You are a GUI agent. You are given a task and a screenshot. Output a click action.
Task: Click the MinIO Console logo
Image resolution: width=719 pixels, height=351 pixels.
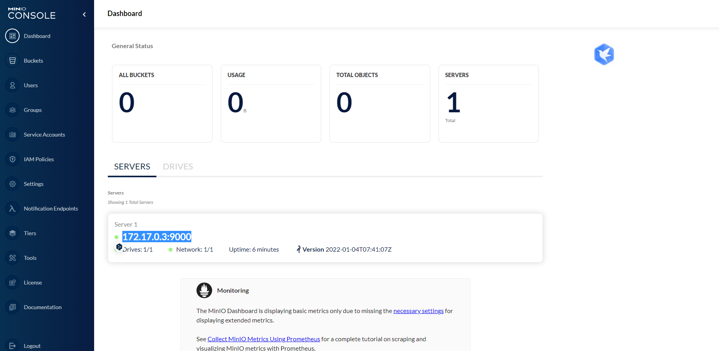point(32,13)
